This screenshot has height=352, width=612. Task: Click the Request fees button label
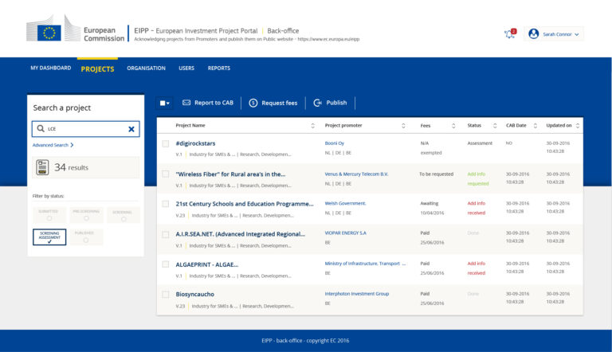(280, 103)
